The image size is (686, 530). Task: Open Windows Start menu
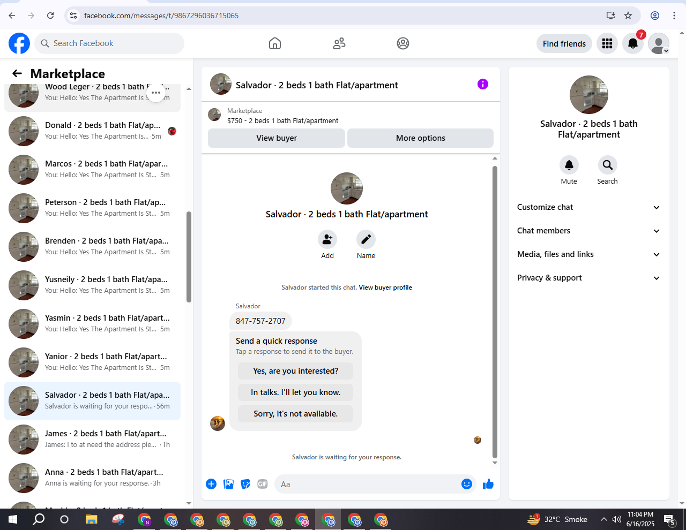tap(13, 519)
